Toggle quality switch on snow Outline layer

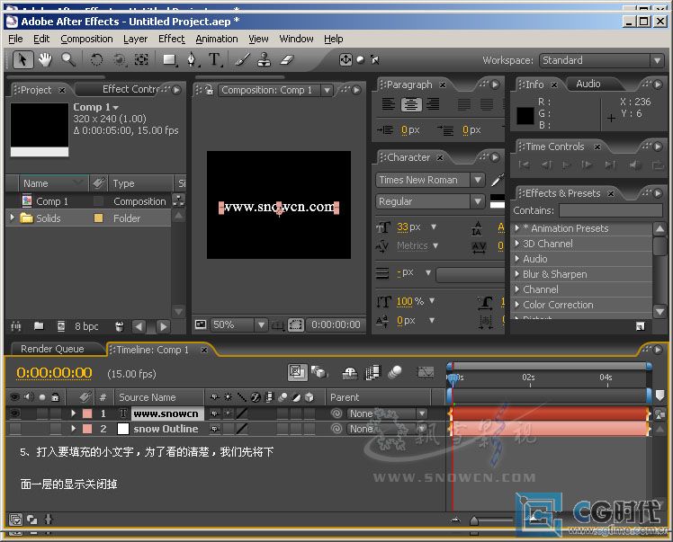pos(242,429)
